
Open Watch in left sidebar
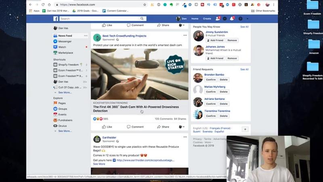coord(60,47)
